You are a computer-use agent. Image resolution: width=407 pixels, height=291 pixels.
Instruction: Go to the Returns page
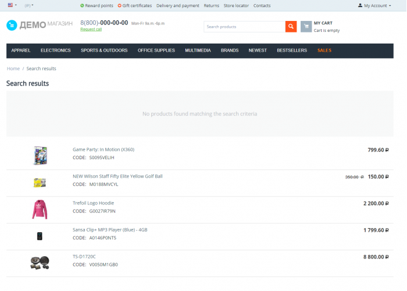[211, 5]
